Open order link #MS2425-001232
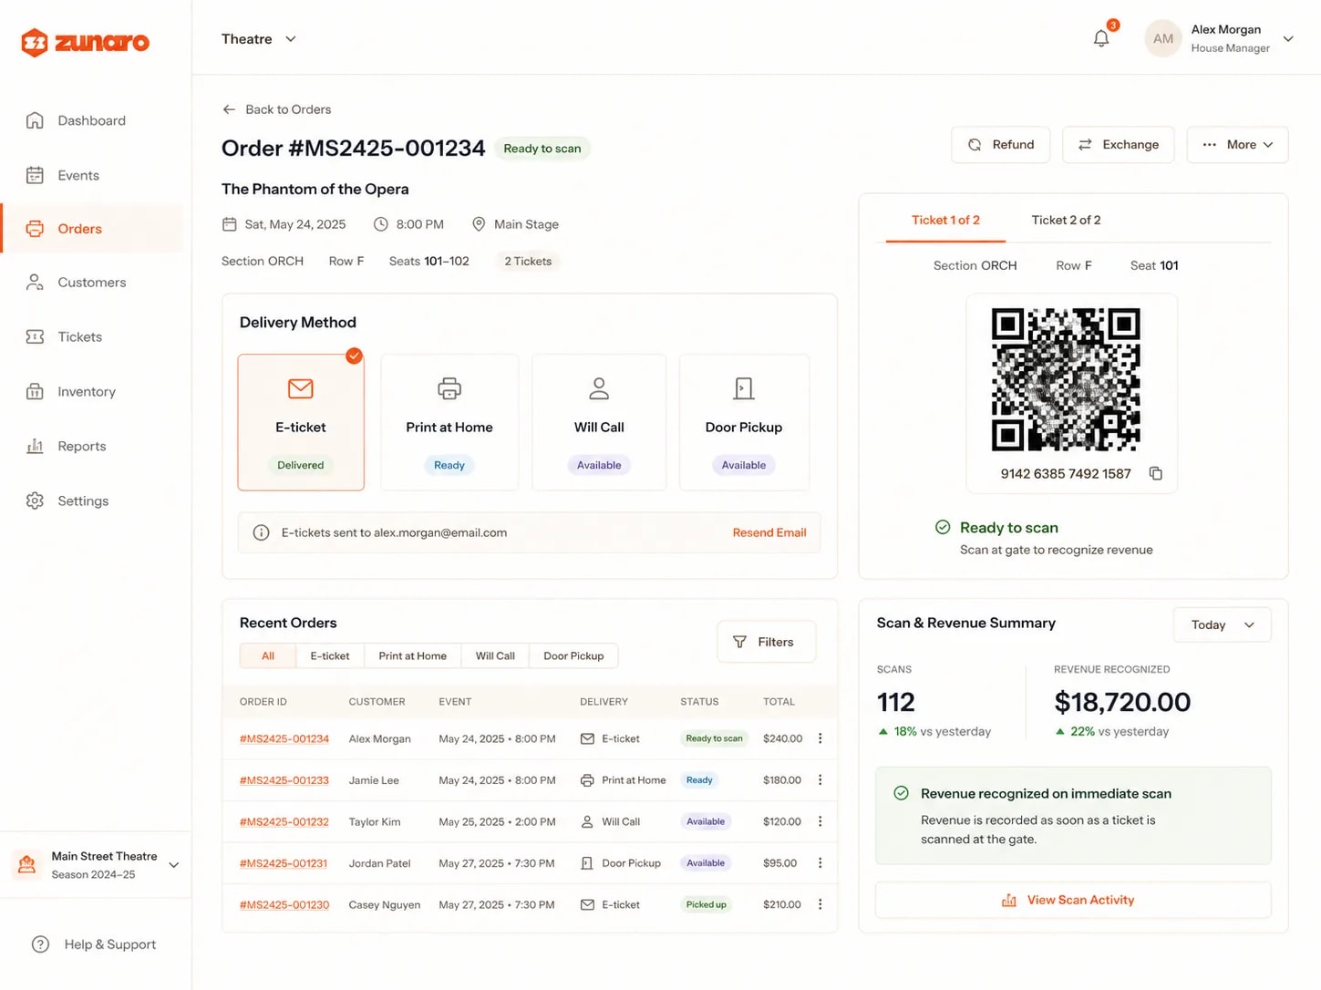 (284, 821)
